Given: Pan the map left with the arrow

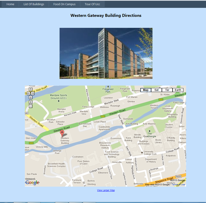Looking at the screenshot, I should point(29,93).
